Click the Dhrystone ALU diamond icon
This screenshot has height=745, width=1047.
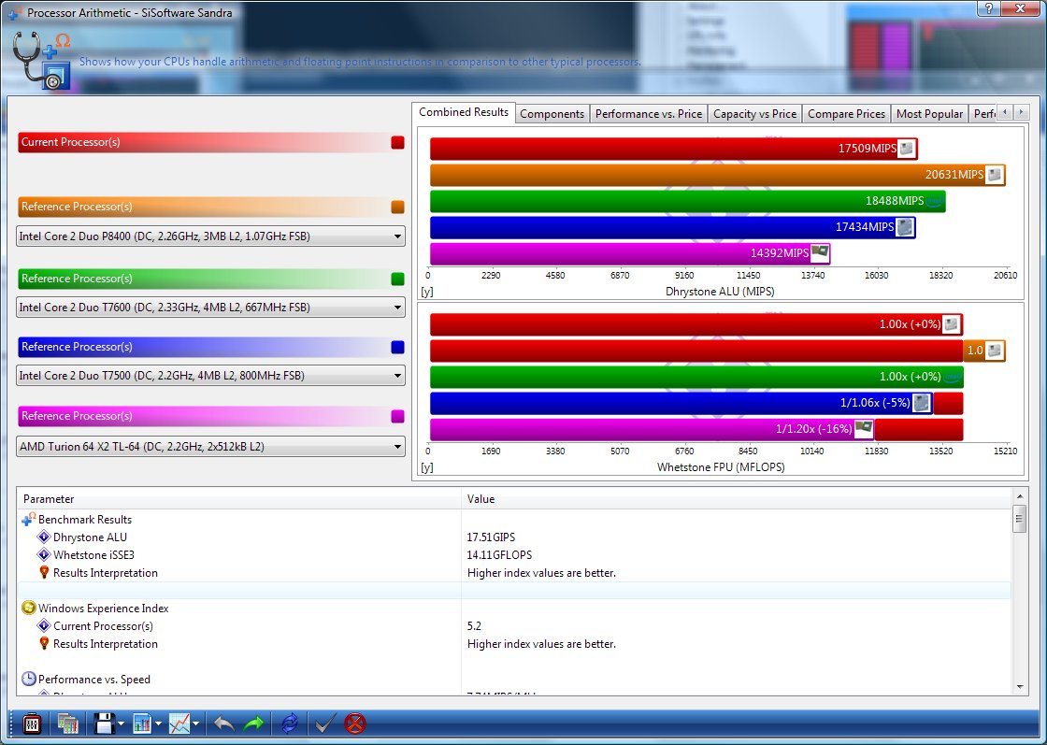tap(44, 537)
